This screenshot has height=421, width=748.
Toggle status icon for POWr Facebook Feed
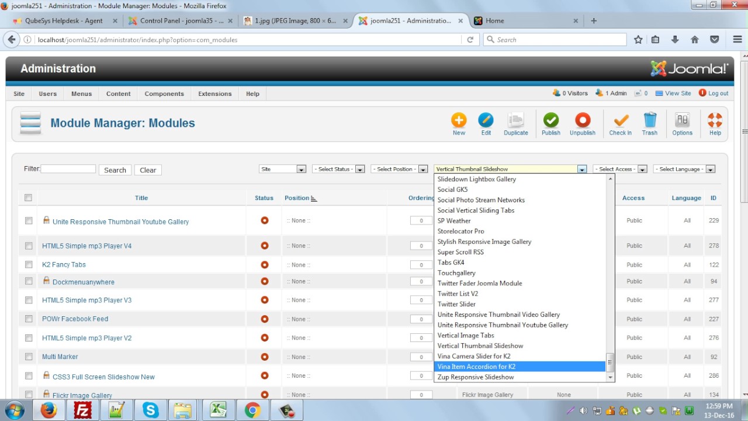point(264,319)
